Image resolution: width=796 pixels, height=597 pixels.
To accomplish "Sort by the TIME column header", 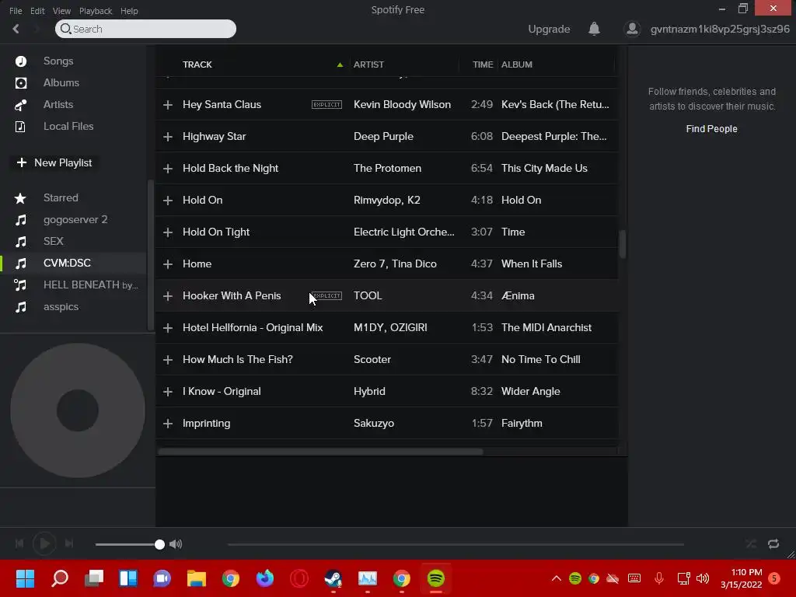I will tap(483, 65).
